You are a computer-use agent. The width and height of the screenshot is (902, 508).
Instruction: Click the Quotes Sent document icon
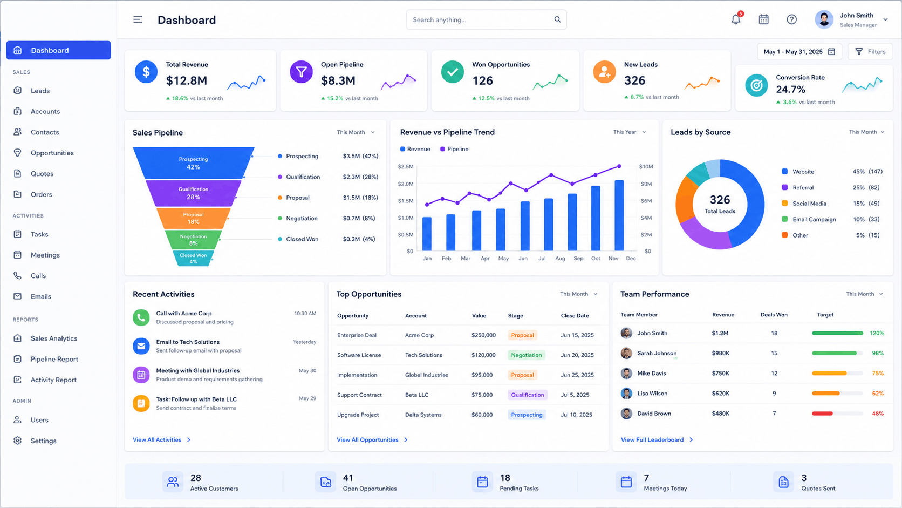click(783, 482)
